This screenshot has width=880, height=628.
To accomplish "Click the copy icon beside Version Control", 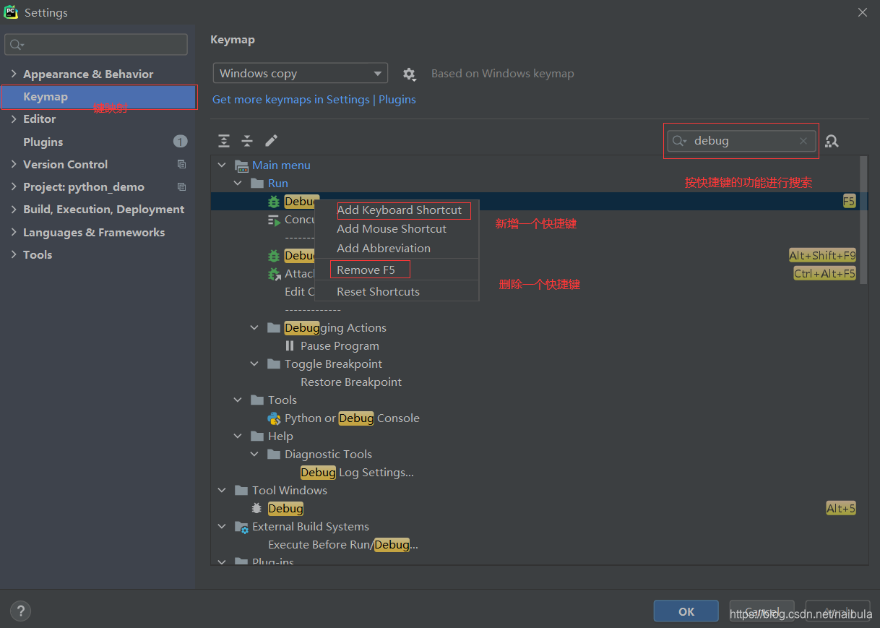I will [181, 164].
